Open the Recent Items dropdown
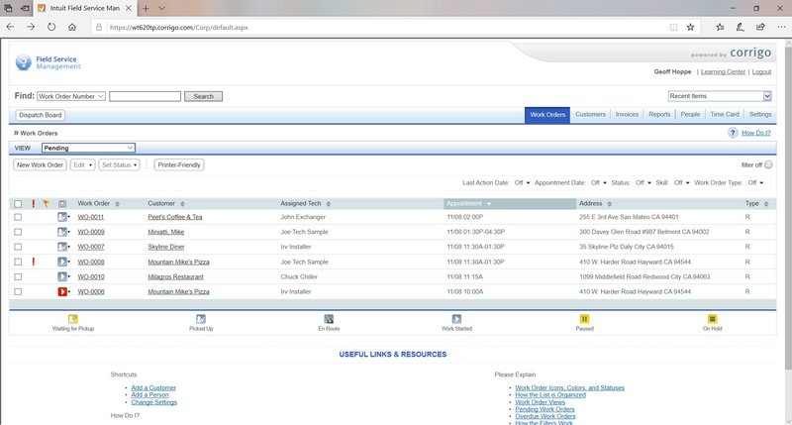The width and height of the screenshot is (792, 425). [x=720, y=96]
